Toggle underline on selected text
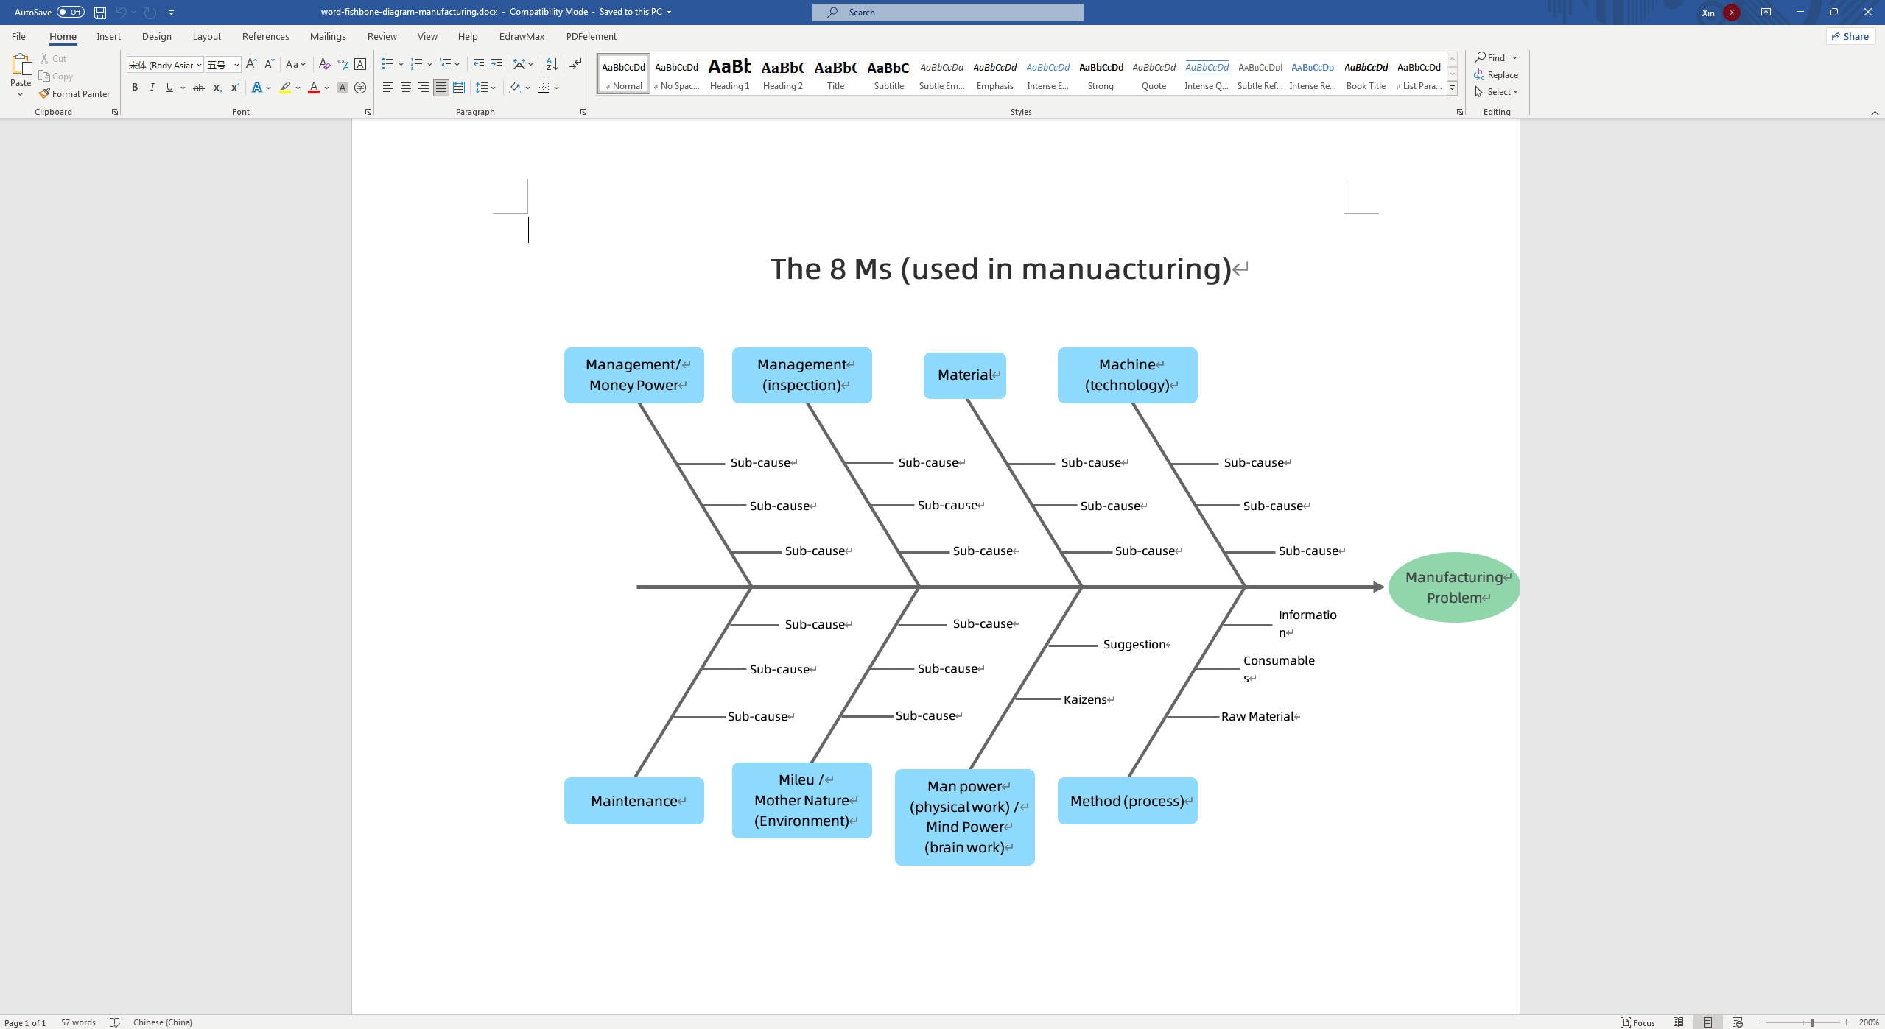This screenshot has height=1029, width=1885. tap(169, 88)
